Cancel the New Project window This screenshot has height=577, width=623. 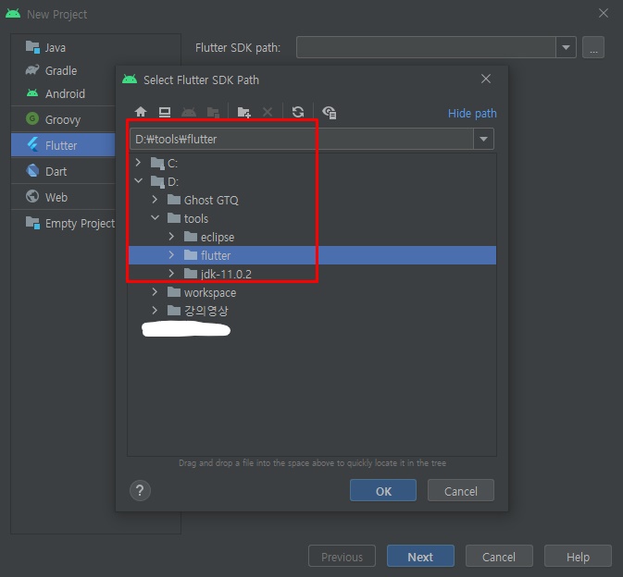point(499,557)
